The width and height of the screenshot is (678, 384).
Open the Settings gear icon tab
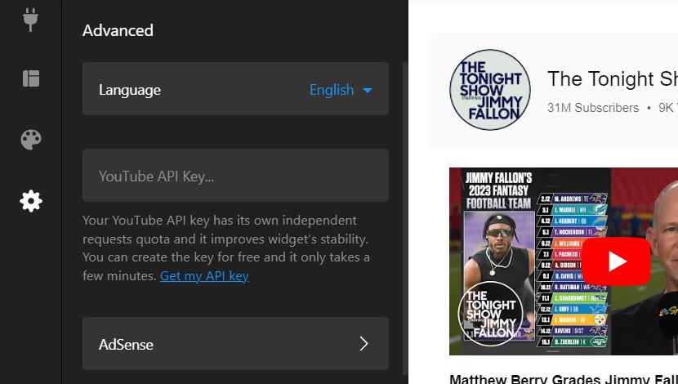(31, 201)
